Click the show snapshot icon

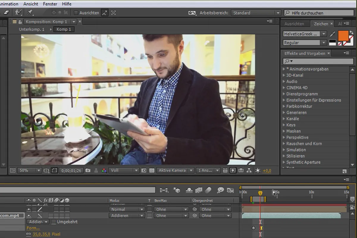[x=96, y=170]
